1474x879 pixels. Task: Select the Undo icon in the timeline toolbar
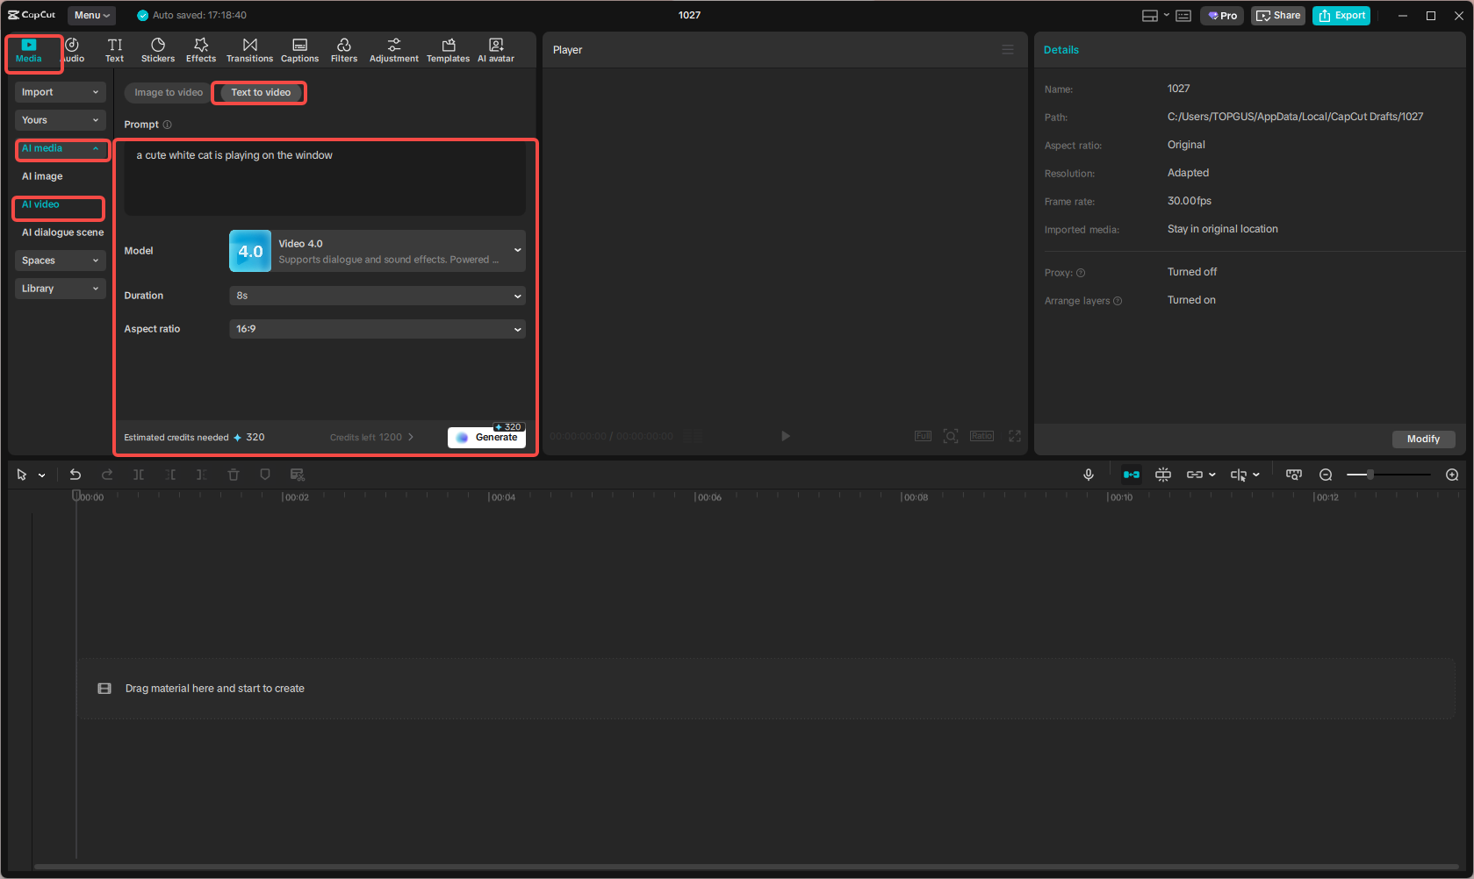click(75, 474)
